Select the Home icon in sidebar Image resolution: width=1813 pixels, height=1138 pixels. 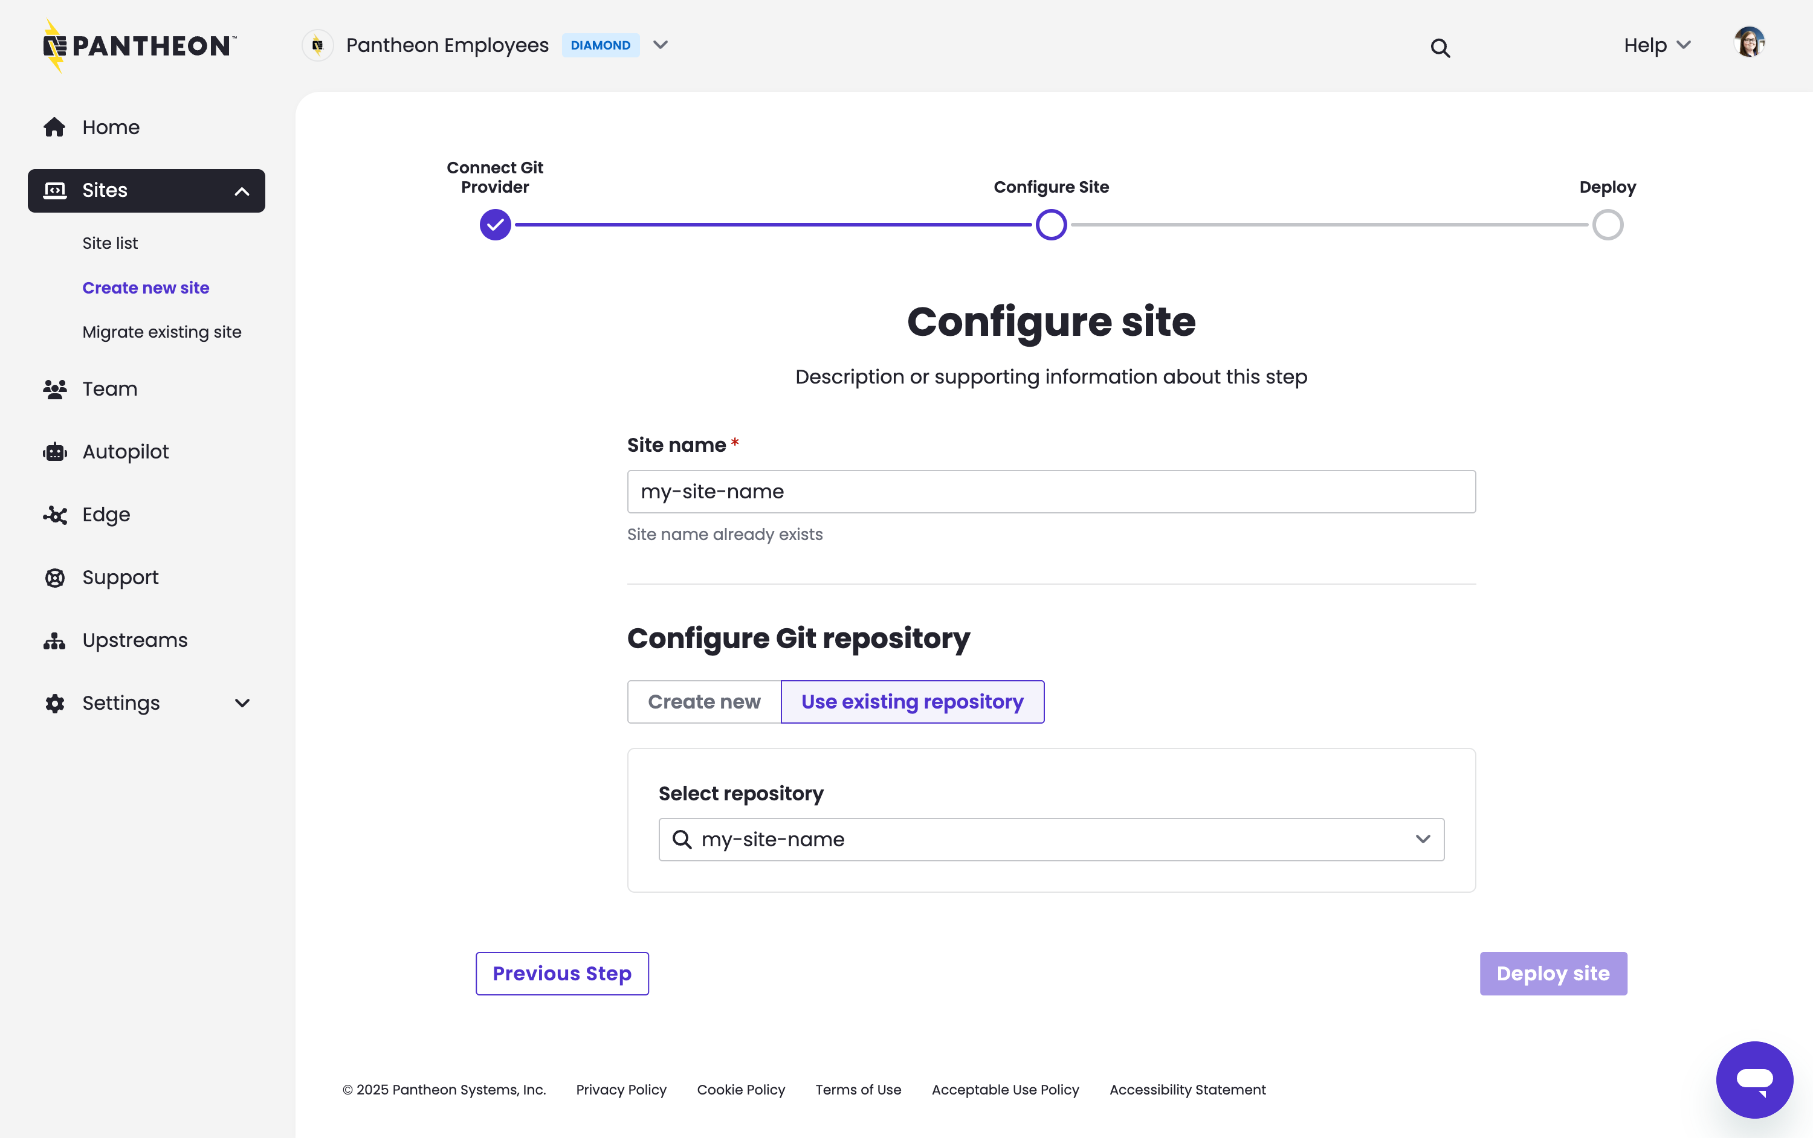pos(55,126)
